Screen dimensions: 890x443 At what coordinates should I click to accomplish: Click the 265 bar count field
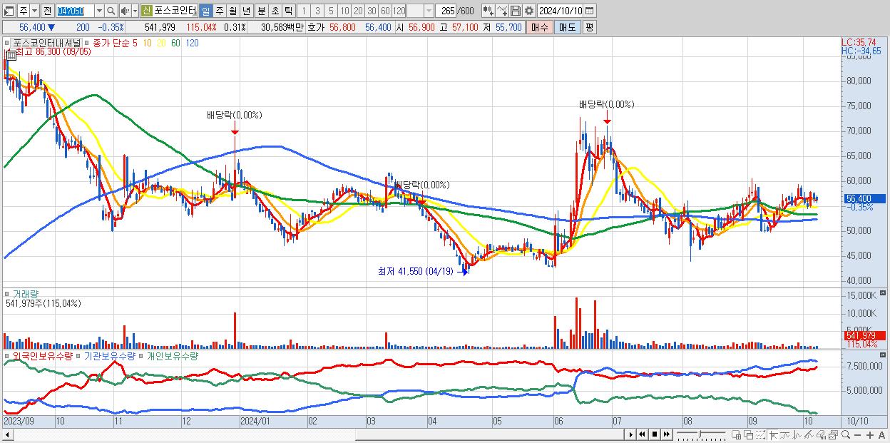click(446, 11)
